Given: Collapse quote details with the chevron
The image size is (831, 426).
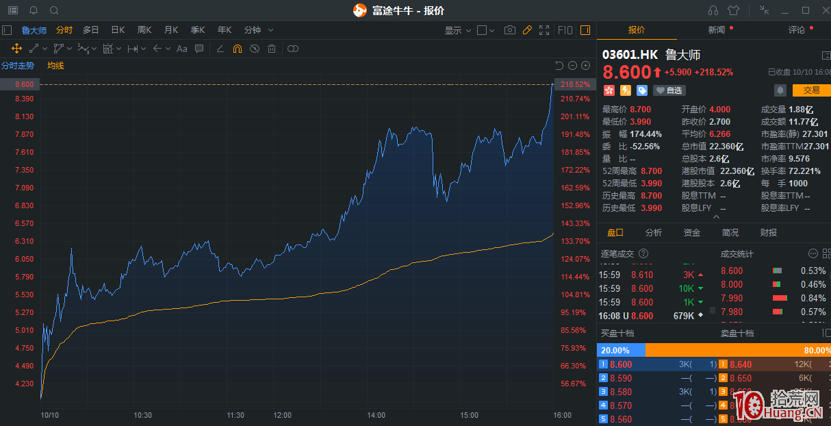Looking at the screenshot, I should coord(716,216).
